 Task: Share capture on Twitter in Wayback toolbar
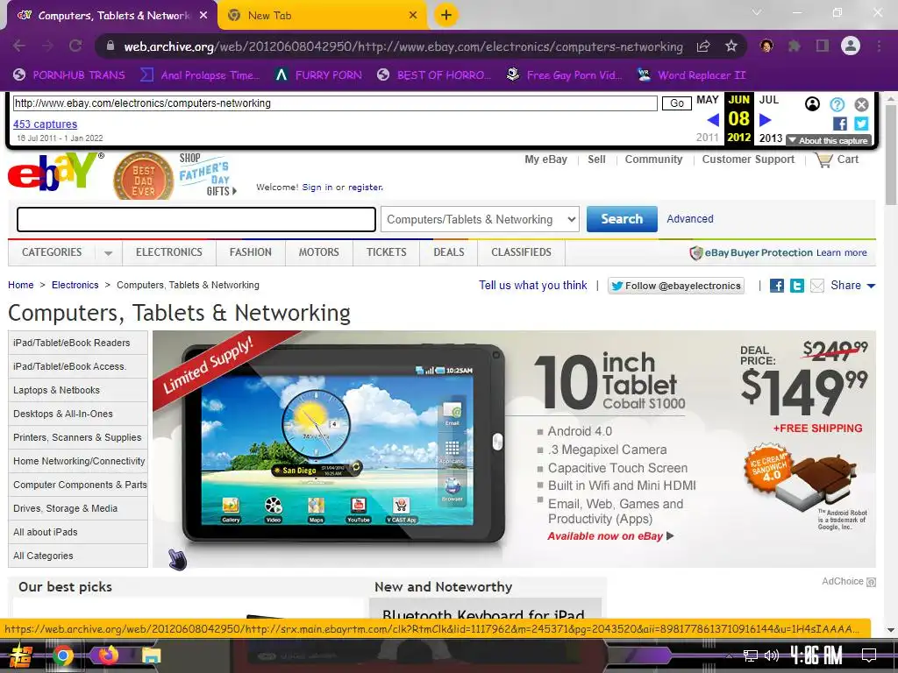pyautogui.click(x=861, y=124)
